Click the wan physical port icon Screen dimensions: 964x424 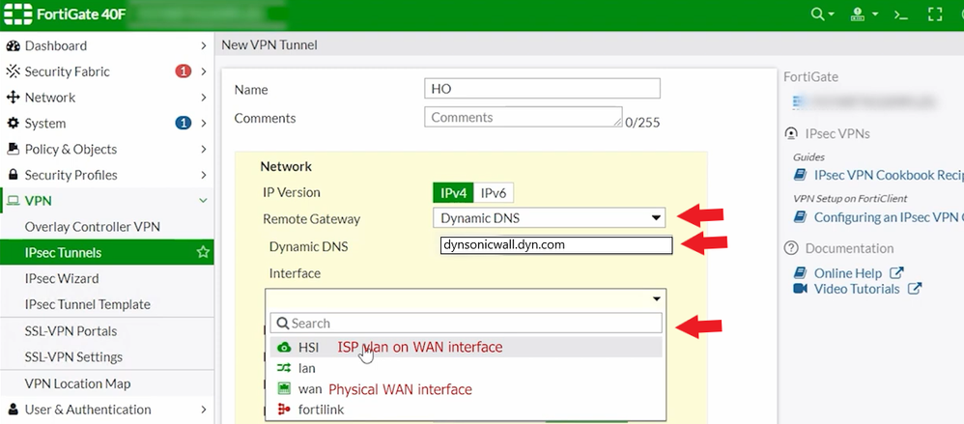[283, 388]
